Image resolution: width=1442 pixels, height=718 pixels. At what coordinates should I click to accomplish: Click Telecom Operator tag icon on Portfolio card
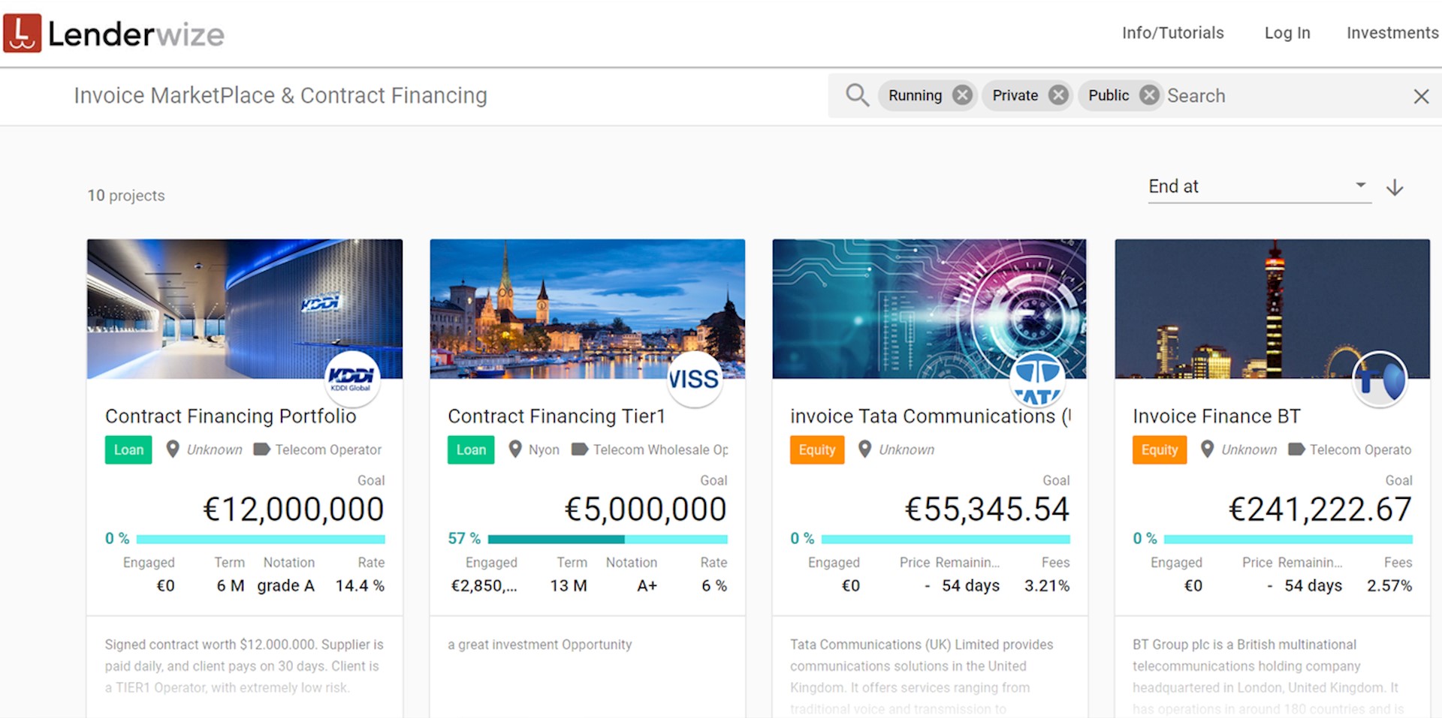(x=261, y=449)
